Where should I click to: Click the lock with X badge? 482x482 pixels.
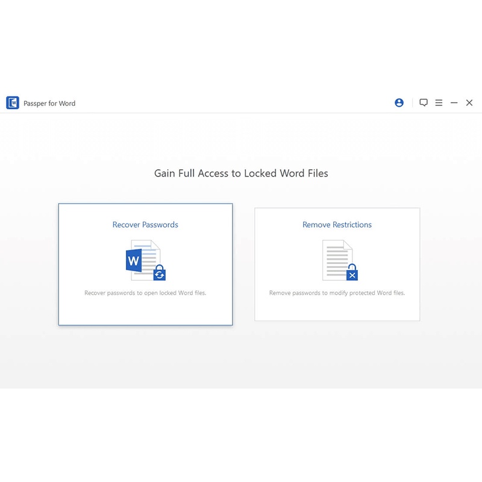tap(352, 273)
